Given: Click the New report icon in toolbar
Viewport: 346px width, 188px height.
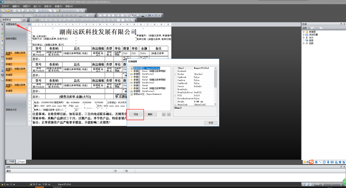Looking at the screenshot, I should tap(3, 10).
